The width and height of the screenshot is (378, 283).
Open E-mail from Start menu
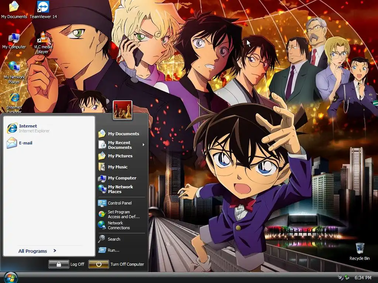[x=20, y=143]
